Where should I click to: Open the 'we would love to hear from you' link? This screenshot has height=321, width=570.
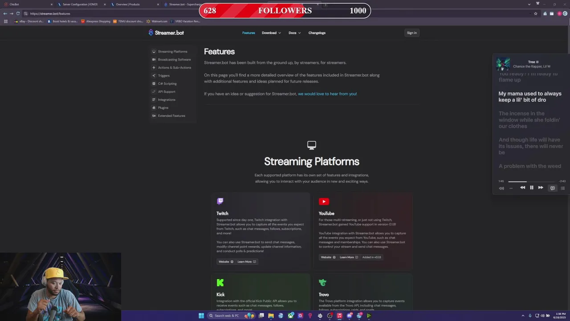327,94
